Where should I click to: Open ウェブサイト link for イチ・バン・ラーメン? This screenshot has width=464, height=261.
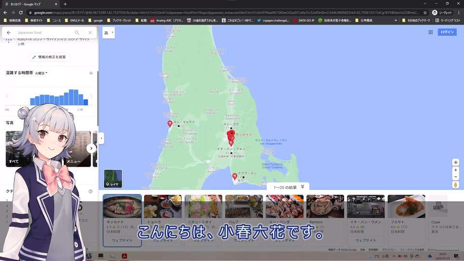[366, 240]
